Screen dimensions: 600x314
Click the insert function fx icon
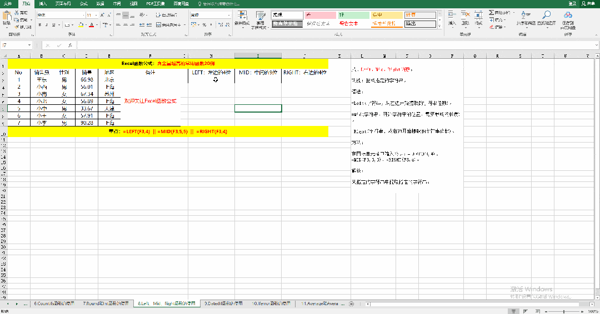point(69,45)
